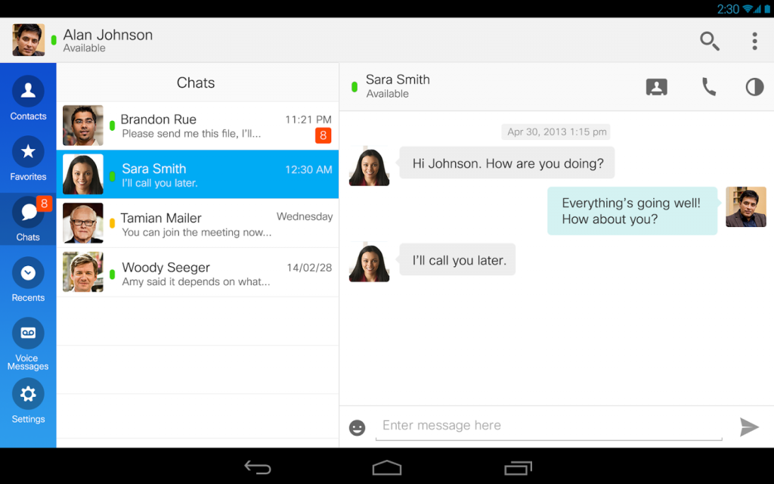Click the half-circle contrast icon in chat header
Viewport: 774px width, 484px height.
pyautogui.click(x=754, y=87)
